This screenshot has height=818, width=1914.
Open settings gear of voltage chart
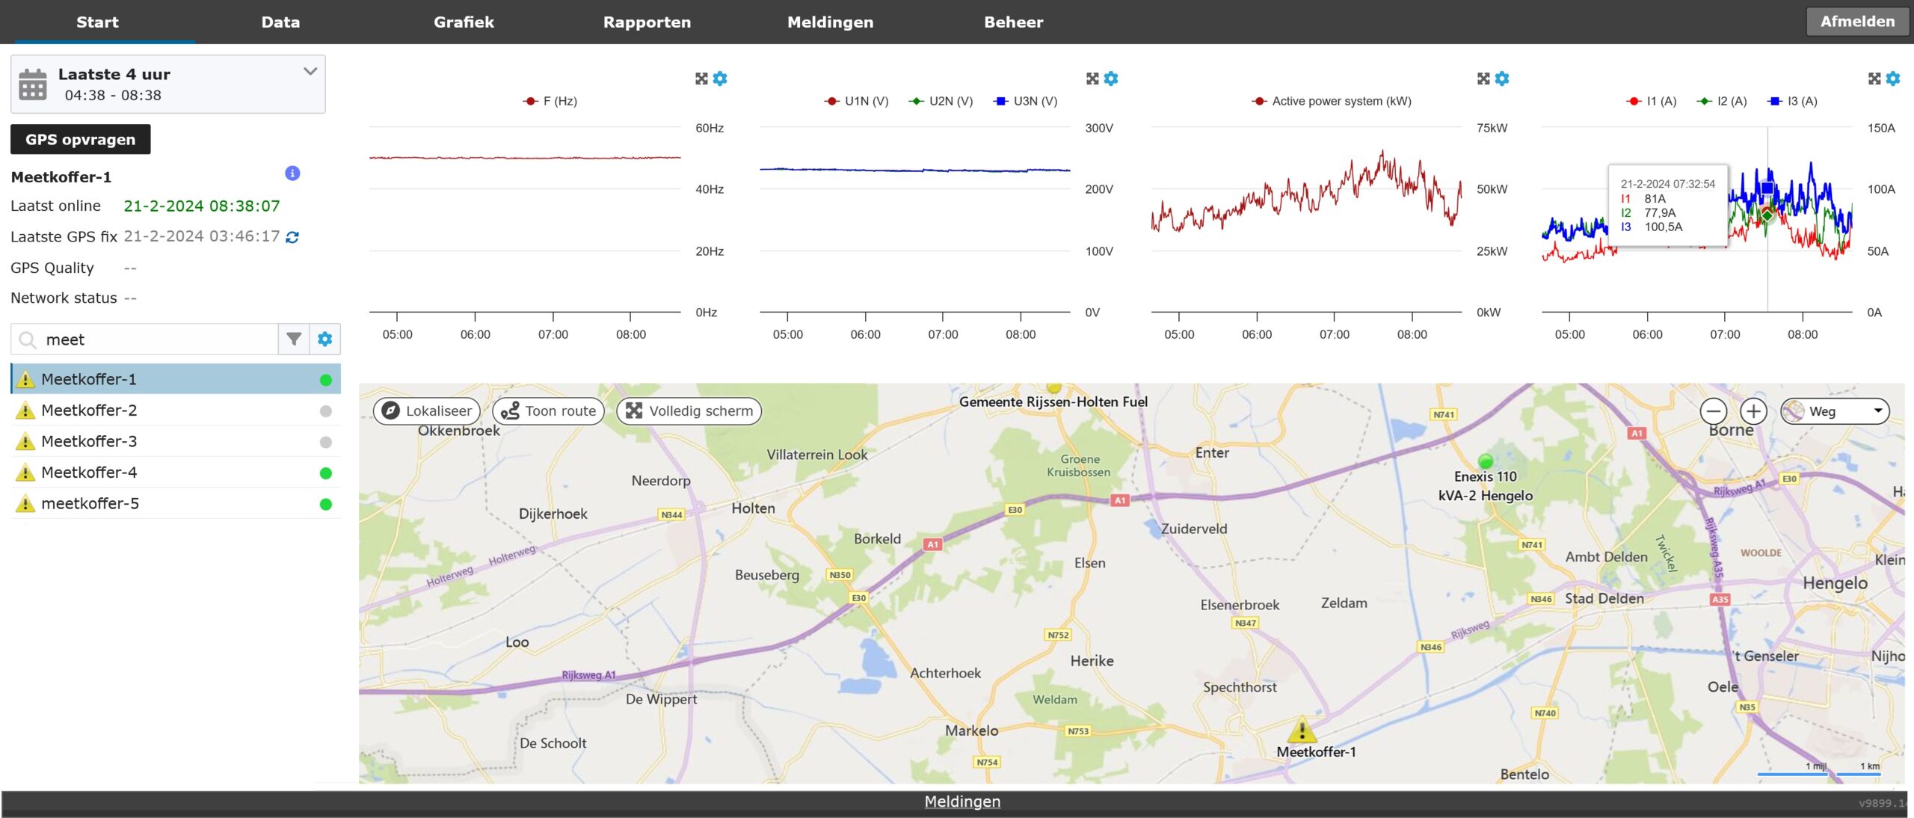(1111, 79)
